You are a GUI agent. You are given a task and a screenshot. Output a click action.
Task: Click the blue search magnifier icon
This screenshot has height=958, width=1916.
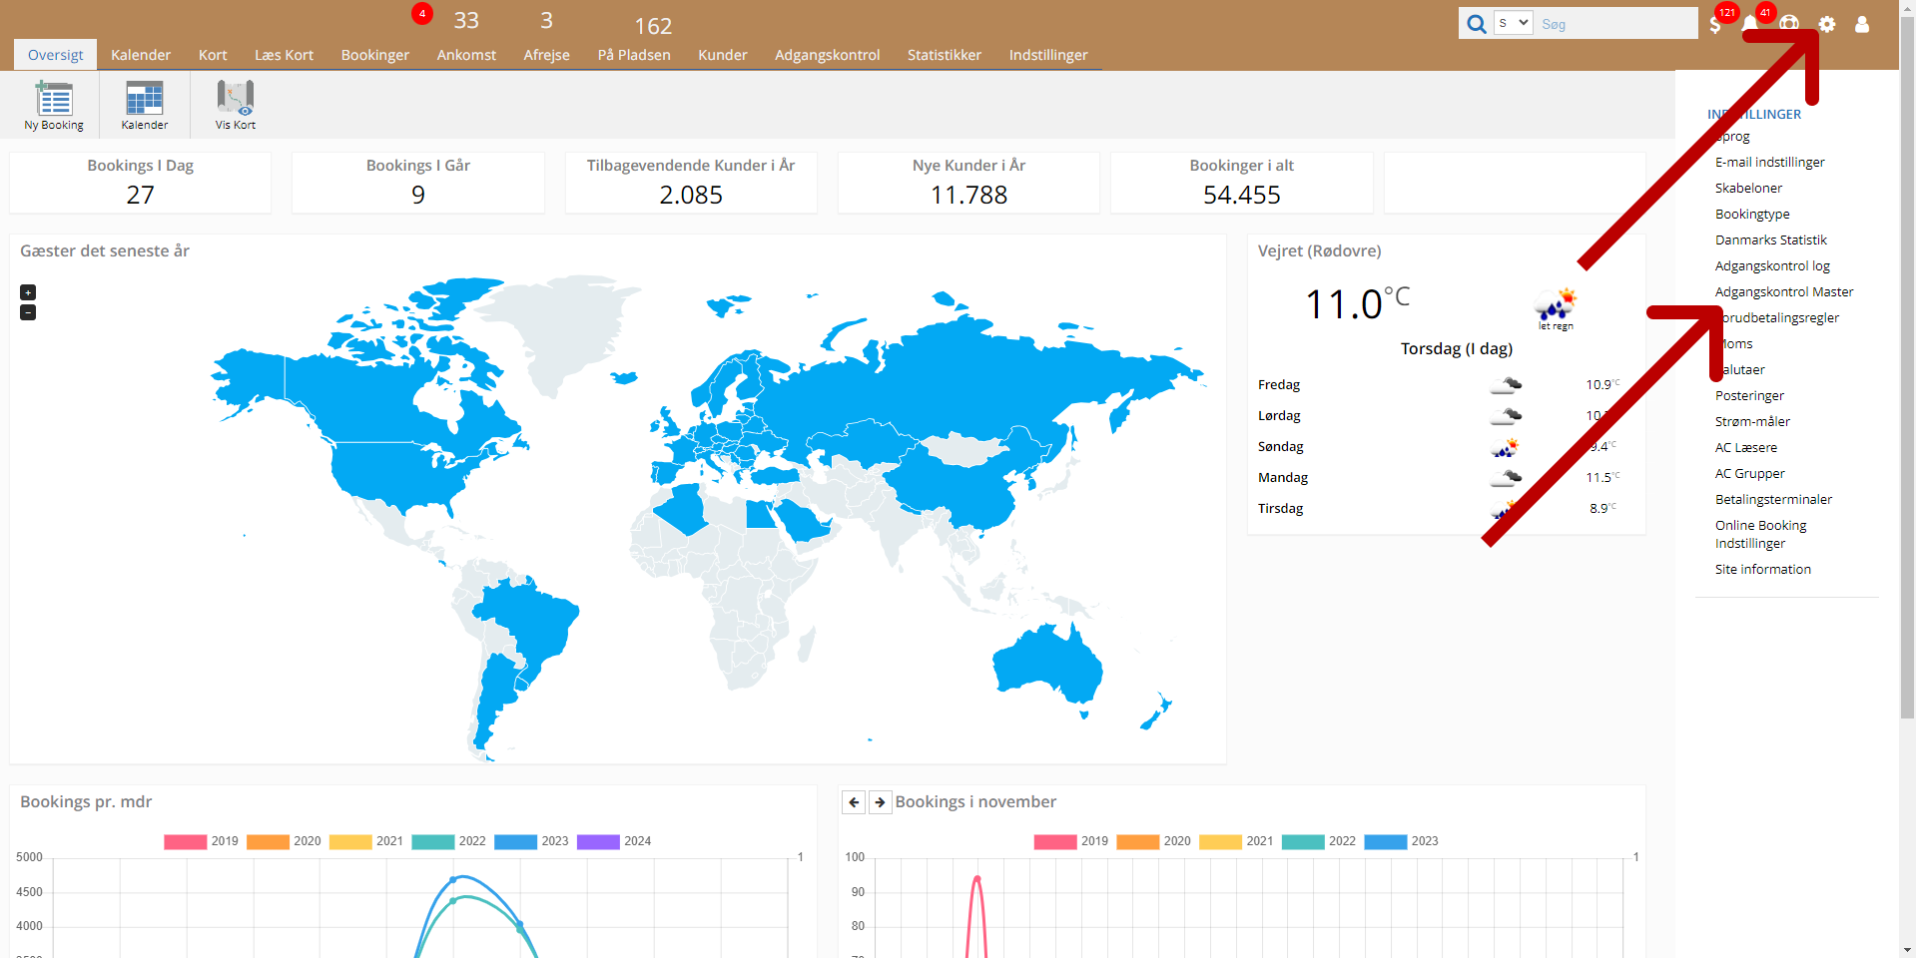click(x=1476, y=24)
